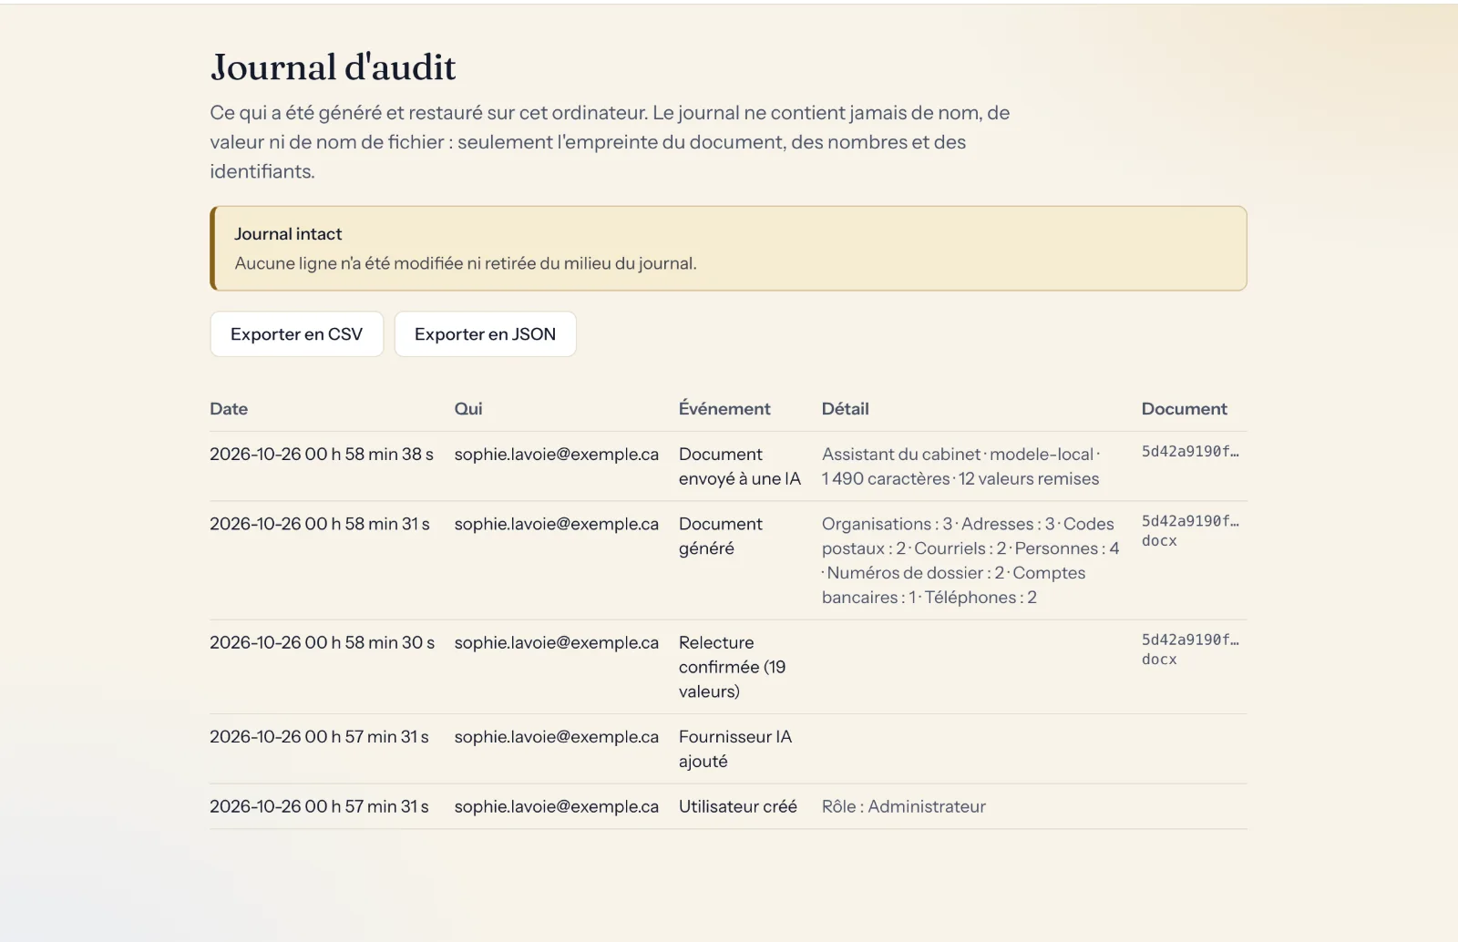Select the date 2026-10-26 00 h 58 min 30 s
Screen dimensions: 1458x942
point(322,642)
